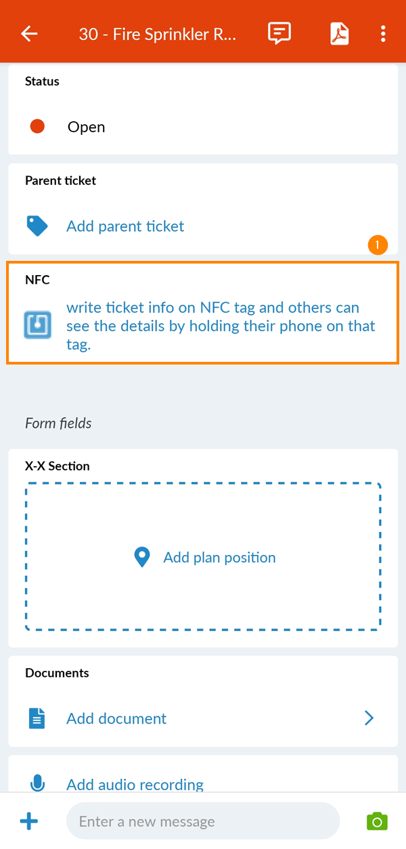Image resolution: width=406 pixels, height=849 pixels.
Task: Export the ticket as PDF
Action: pyautogui.click(x=339, y=33)
